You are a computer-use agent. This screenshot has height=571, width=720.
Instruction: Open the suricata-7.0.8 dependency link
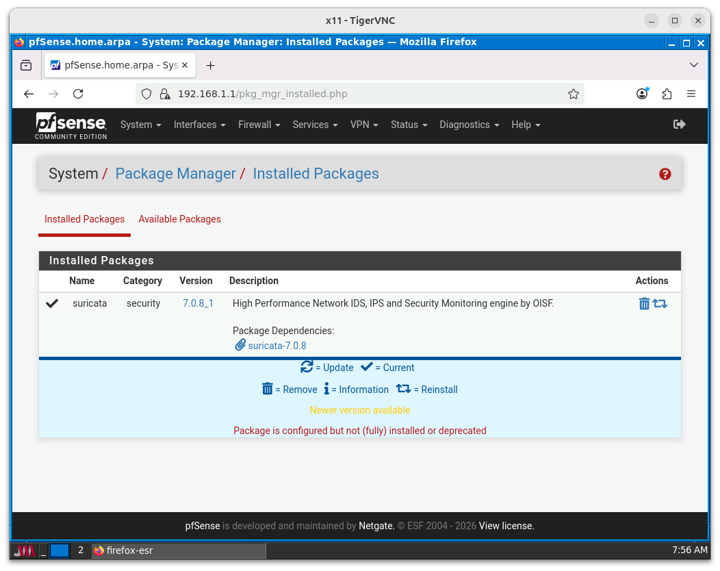(277, 346)
